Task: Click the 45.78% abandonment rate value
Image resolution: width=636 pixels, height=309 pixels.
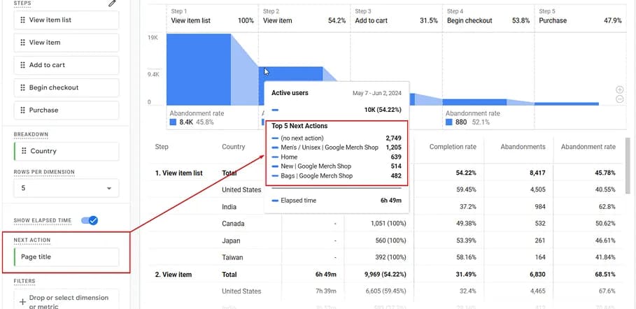Action: 604,173
